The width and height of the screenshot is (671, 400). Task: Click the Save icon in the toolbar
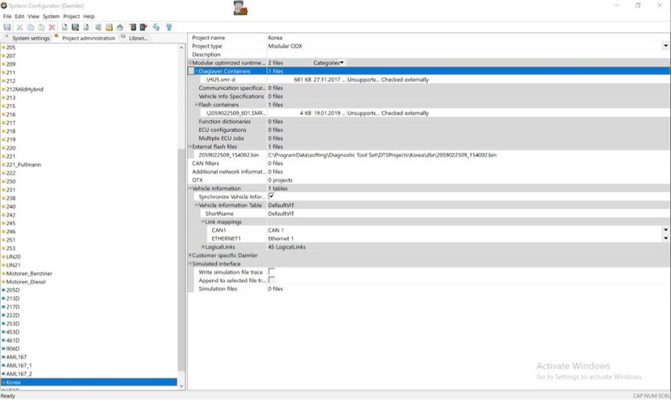click(7, 27)
